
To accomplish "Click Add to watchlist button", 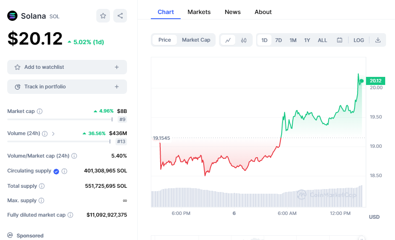I will (67, 67).
